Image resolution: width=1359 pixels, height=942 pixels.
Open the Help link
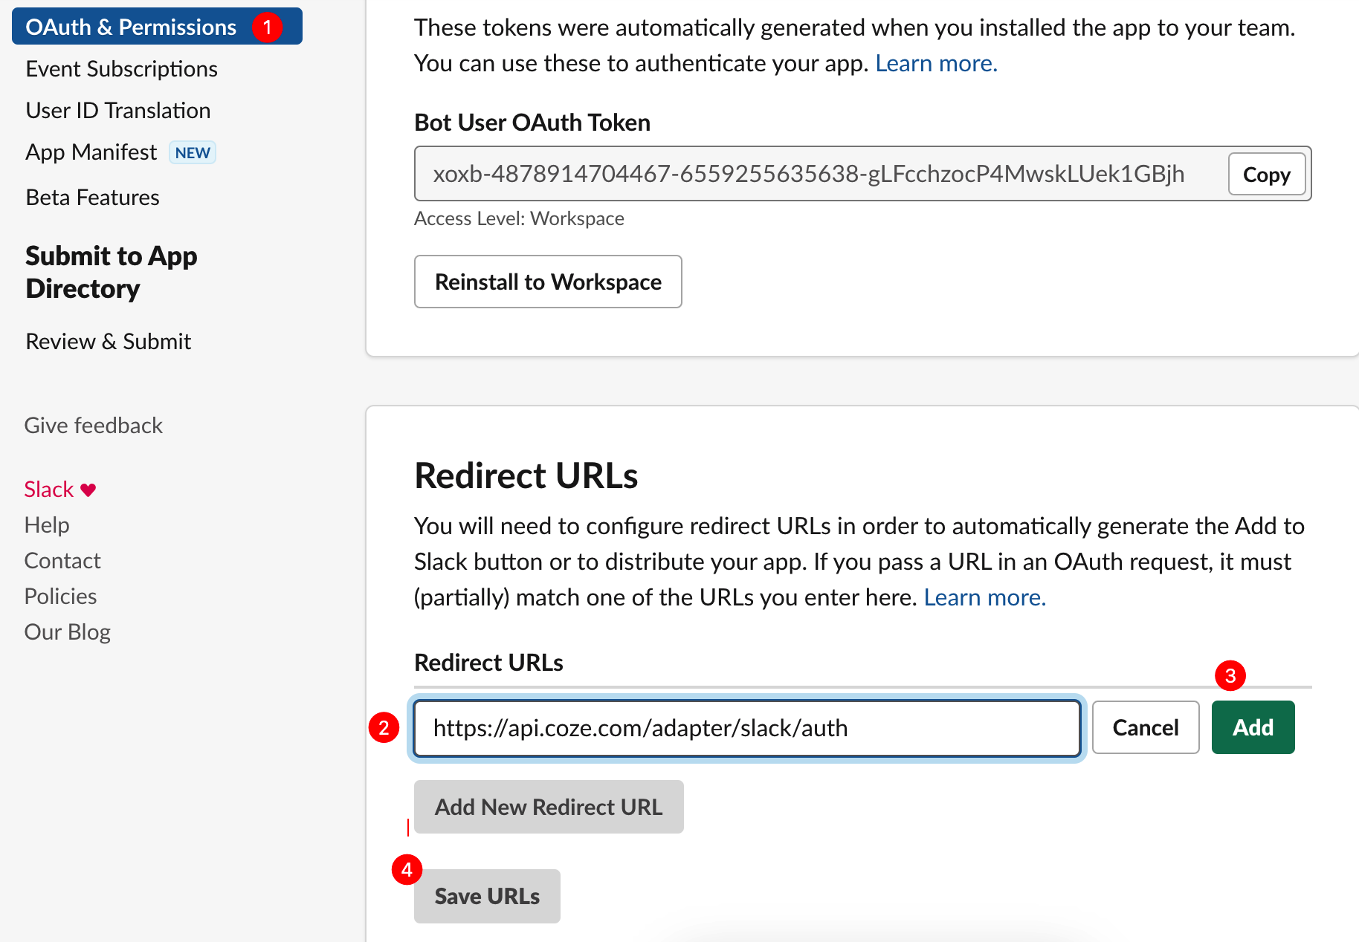tap(47, 525)
